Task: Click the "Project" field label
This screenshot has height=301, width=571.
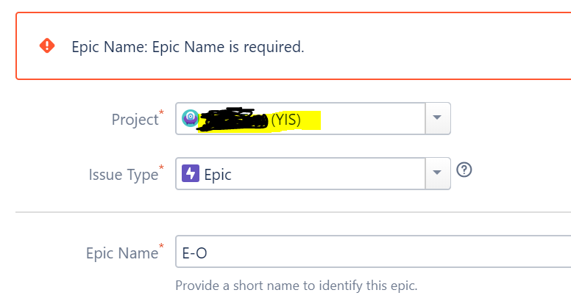Action: pos(134,120)
